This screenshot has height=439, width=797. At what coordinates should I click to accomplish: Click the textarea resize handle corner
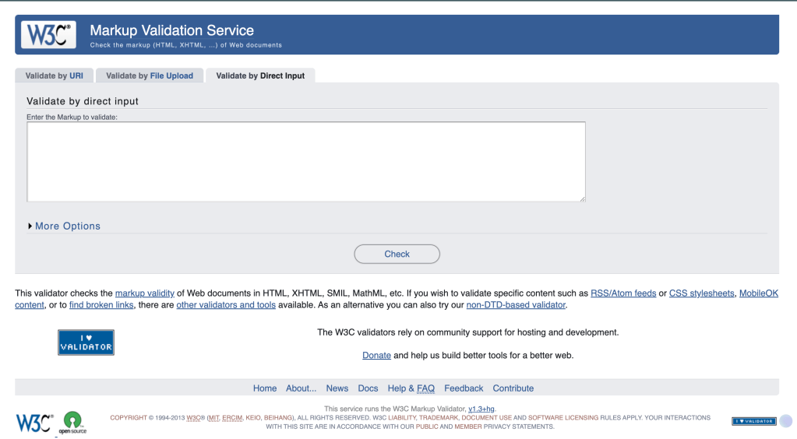pyautogui.click(x=583, y=198)
